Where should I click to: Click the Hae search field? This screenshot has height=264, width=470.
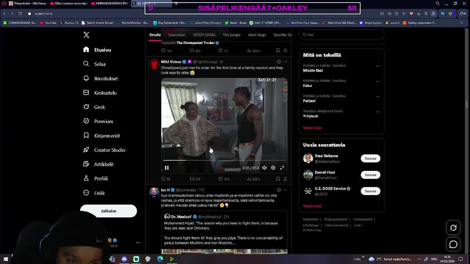(x=341, y=34)
